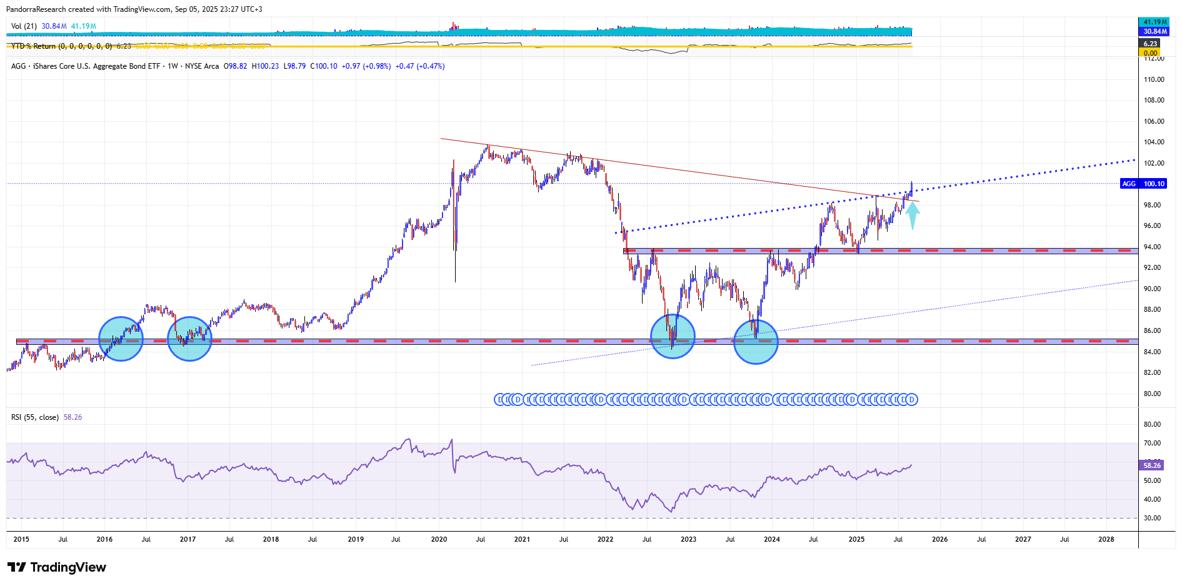The height and width of the screenshot is (586, 1182).
Task: Click the purple 58.26 RSI axis tag
Action: click(1152, 465)
